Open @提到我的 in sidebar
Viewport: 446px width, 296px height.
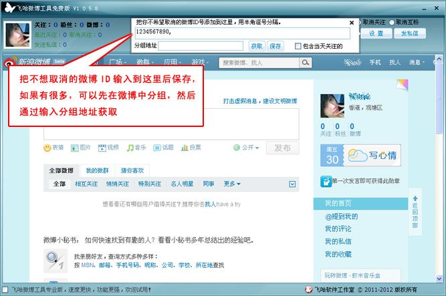point(341,216)
